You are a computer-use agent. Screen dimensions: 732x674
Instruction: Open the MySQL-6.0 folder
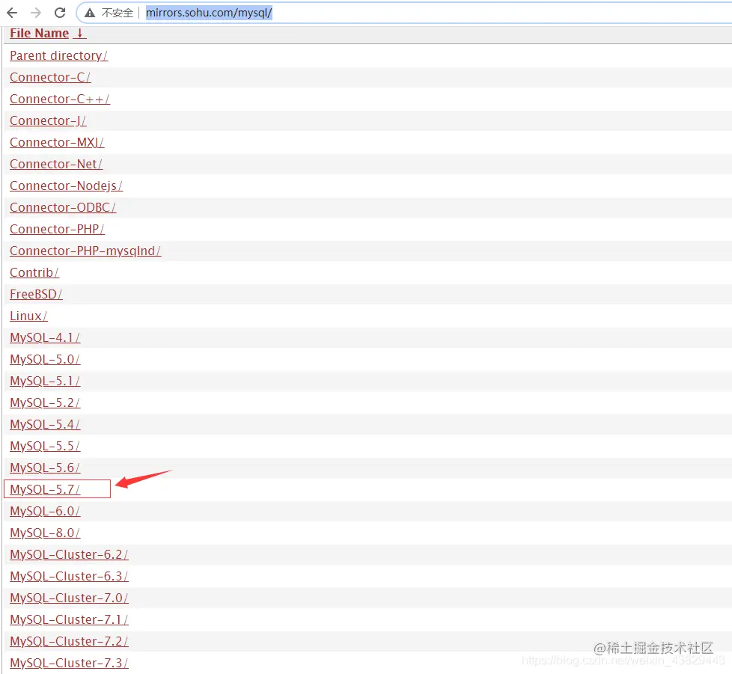pyautogui.click(x=45, y=511)
